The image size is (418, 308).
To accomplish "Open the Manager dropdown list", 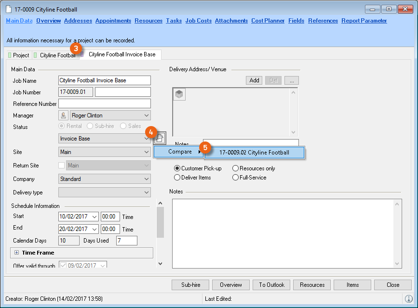I will (x=147, y=115).
